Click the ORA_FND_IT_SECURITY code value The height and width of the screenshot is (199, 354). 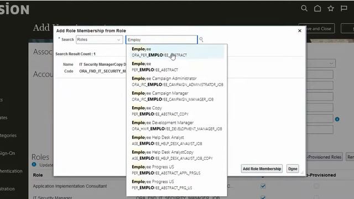102,71
